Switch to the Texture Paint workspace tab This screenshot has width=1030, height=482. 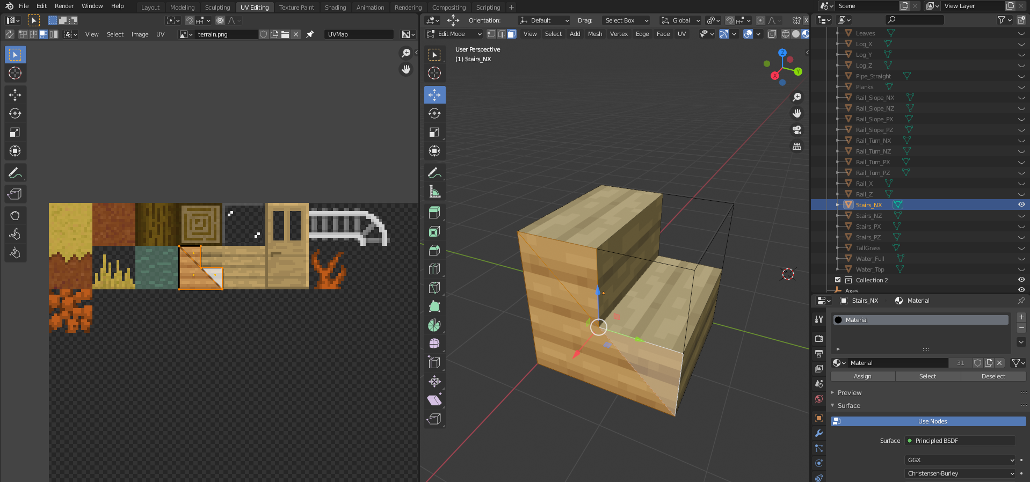296,8
